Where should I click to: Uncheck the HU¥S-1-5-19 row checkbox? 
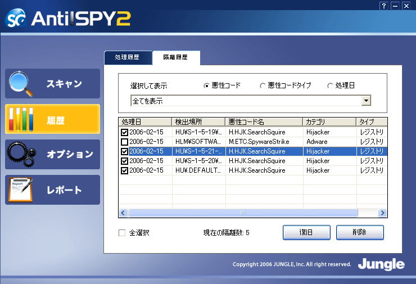click(124, 132)
